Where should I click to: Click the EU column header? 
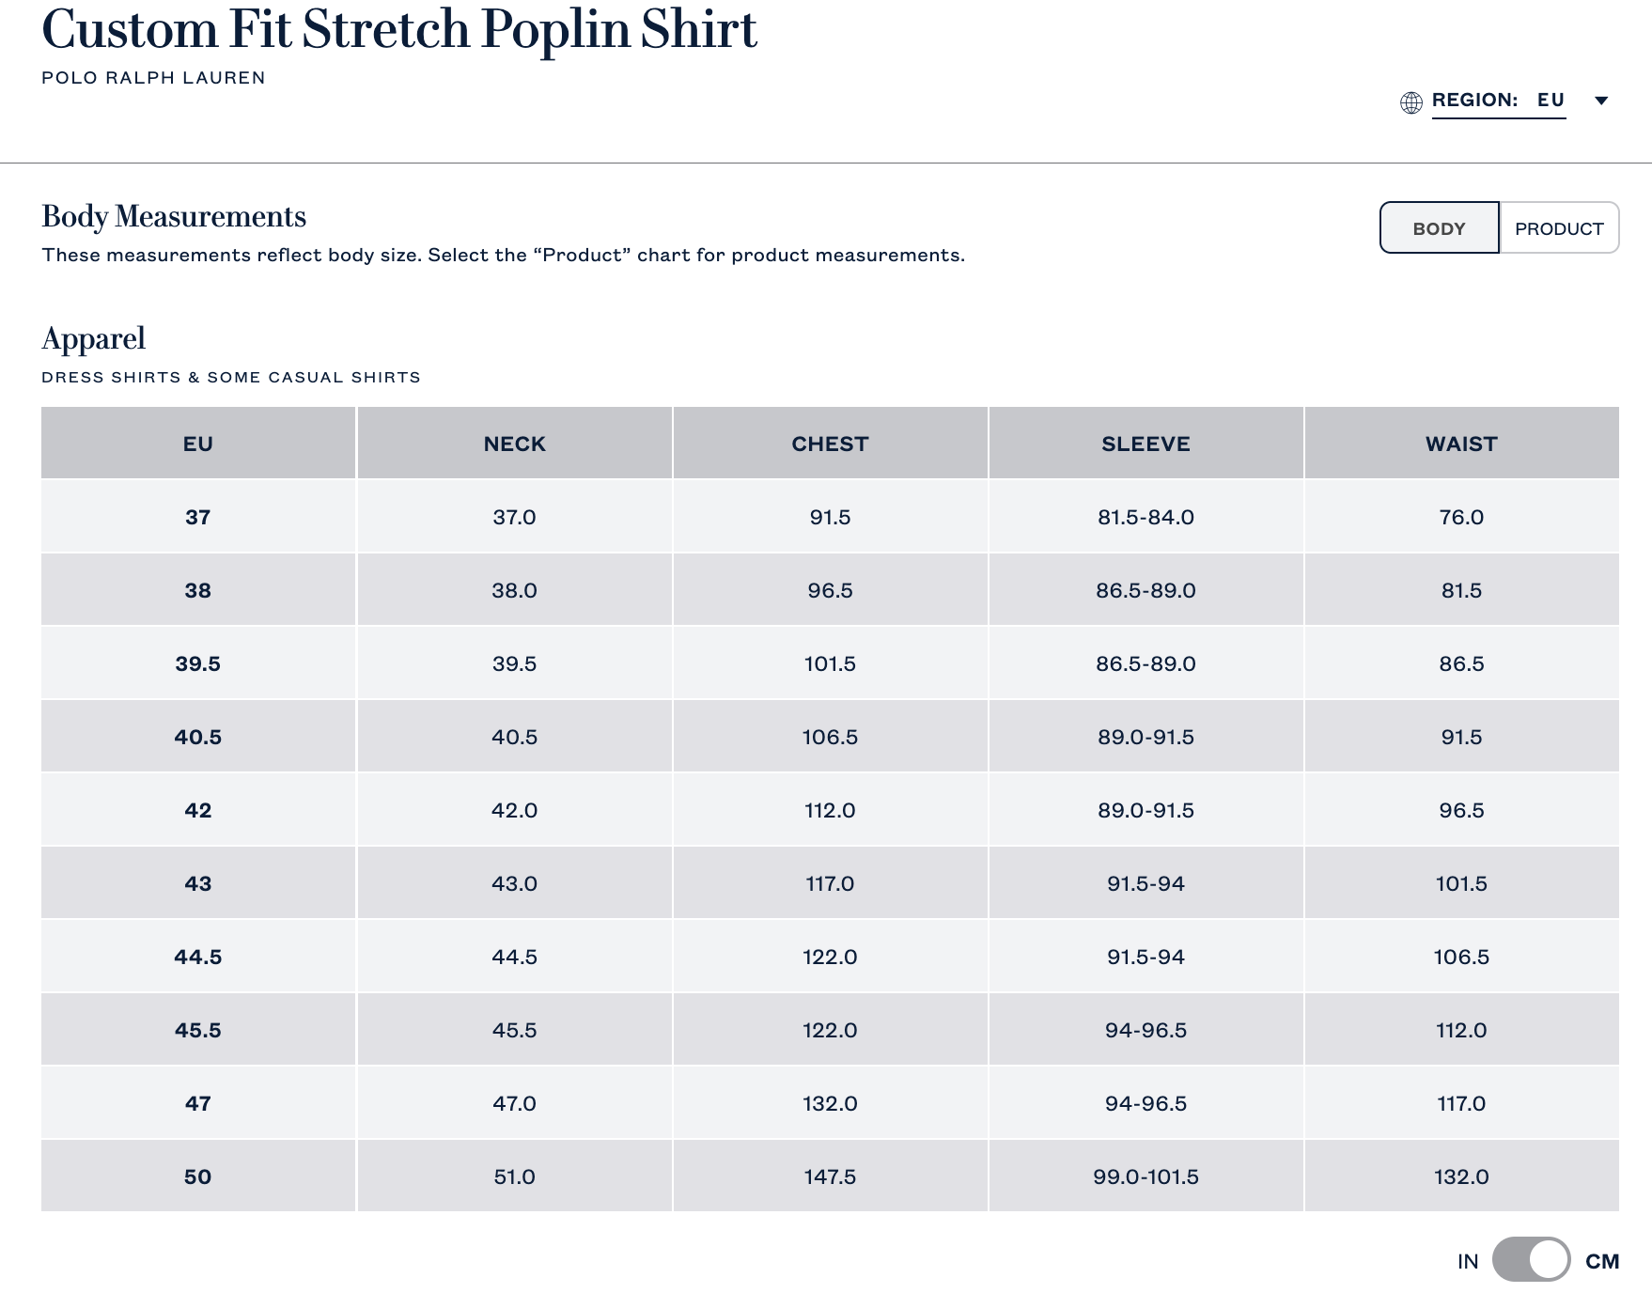[x=198, y=444]
